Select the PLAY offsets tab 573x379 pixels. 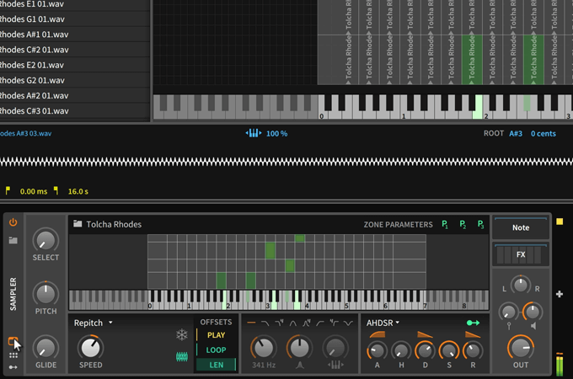click(x=216, y=335)
